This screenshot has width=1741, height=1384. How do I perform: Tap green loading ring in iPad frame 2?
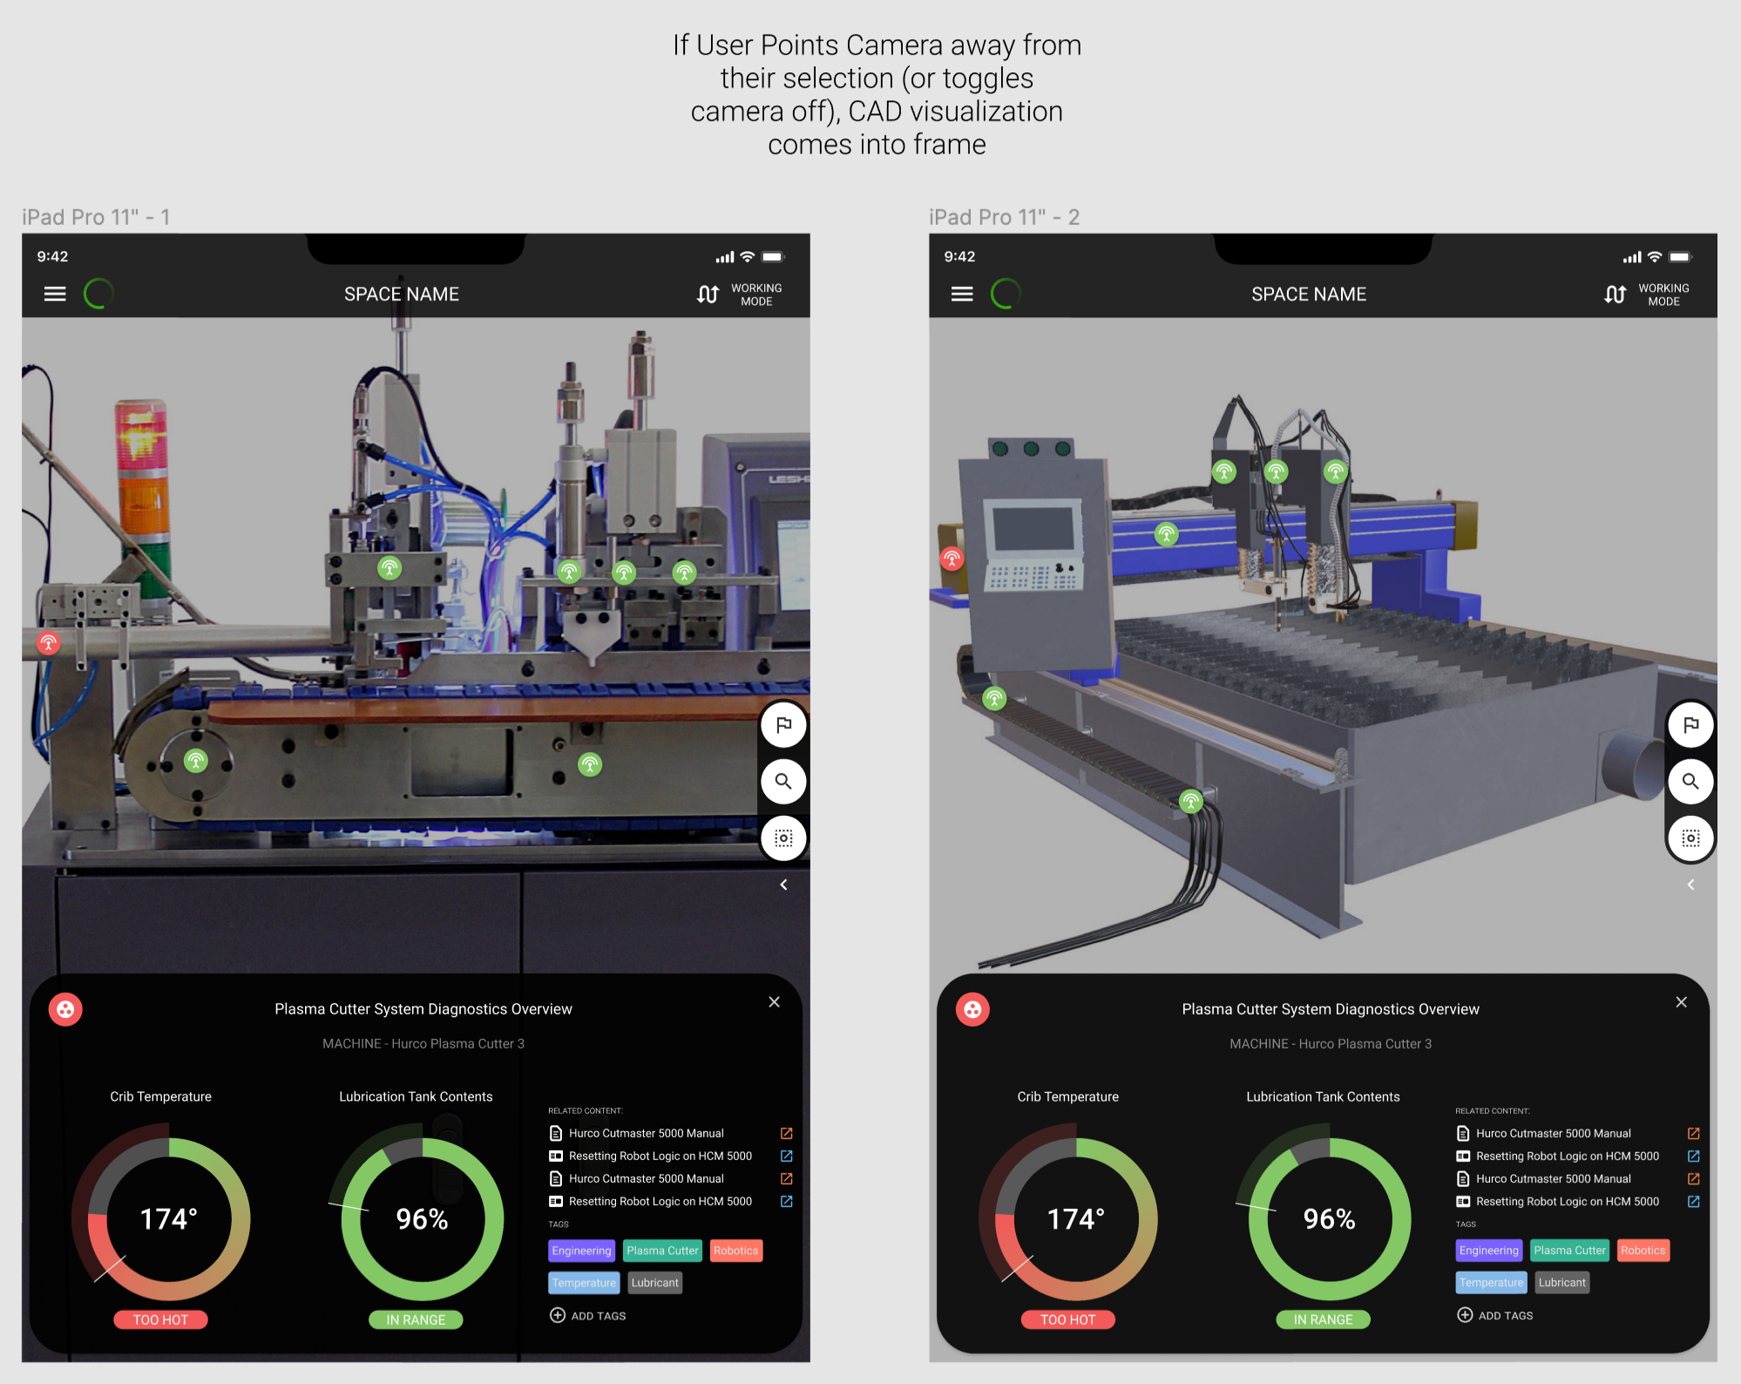click(1006, 294)
